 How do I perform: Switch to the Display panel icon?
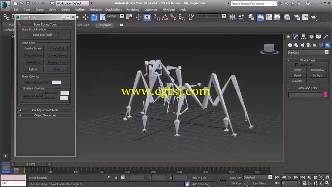pyautogui.click(x=318, y=37)
